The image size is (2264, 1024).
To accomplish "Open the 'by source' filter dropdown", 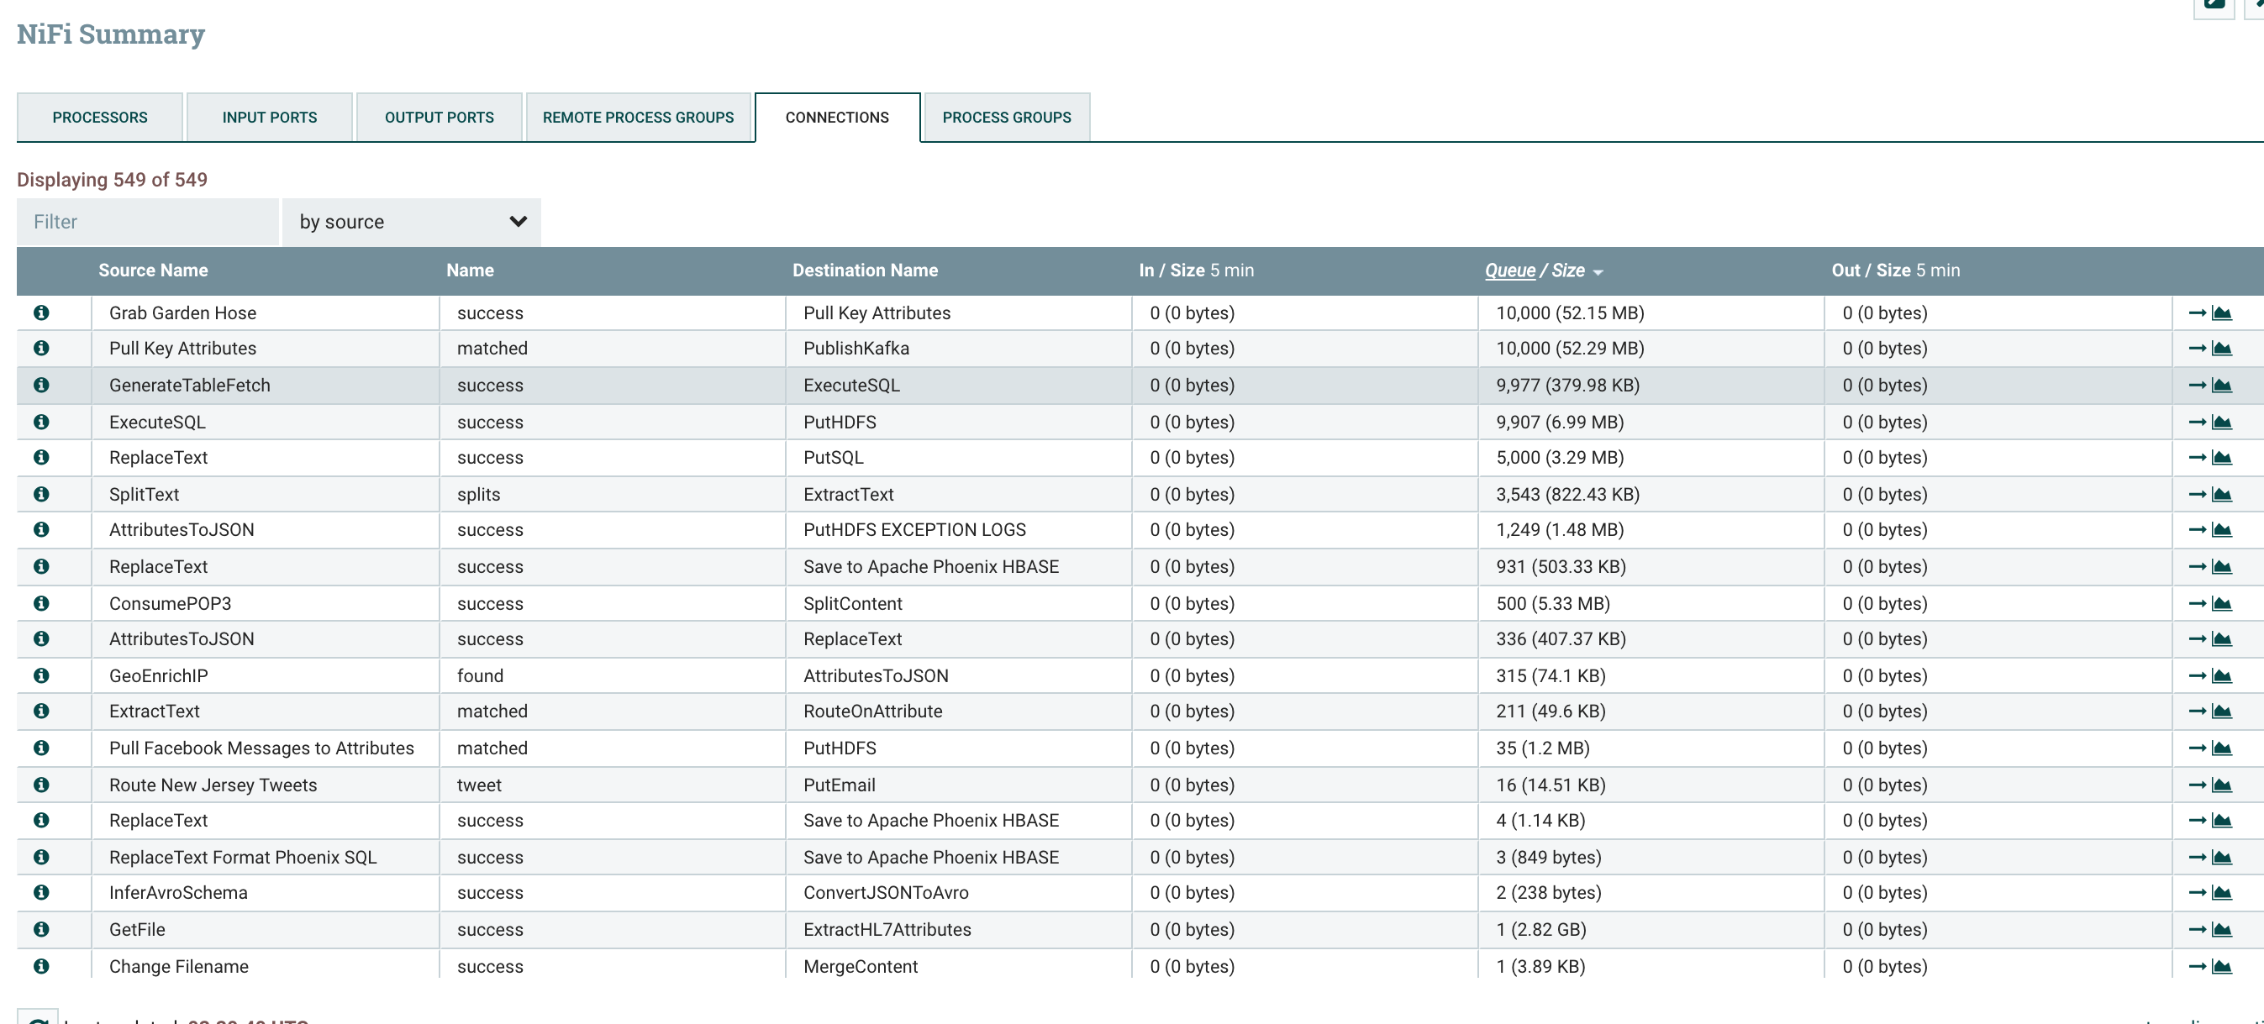I will (409, 221).
